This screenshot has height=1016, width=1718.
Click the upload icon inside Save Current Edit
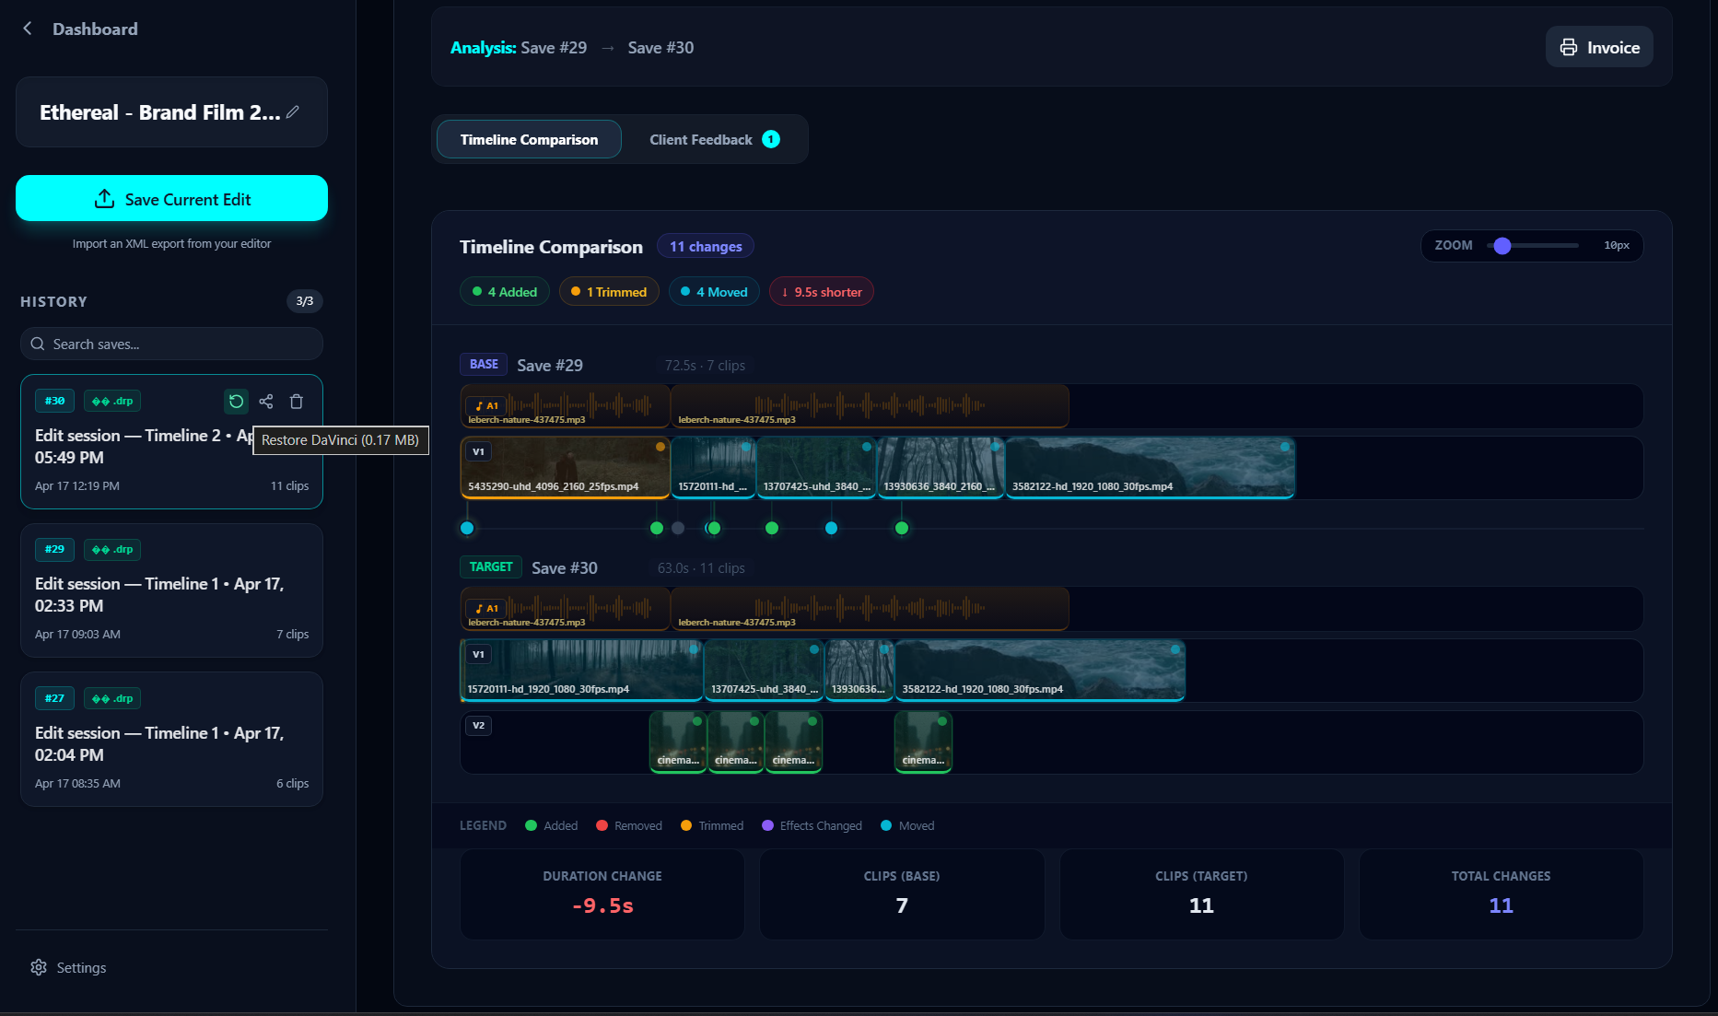[x=106, y=198]
